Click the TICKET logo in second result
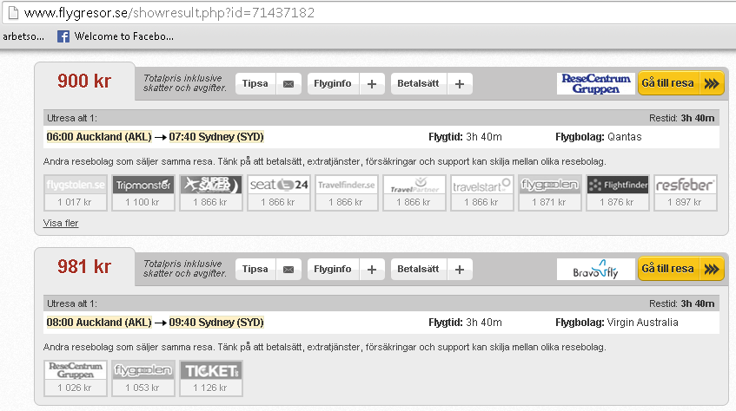Image resolution: width=736 pixels, height=411 pixels. point(210,371)
